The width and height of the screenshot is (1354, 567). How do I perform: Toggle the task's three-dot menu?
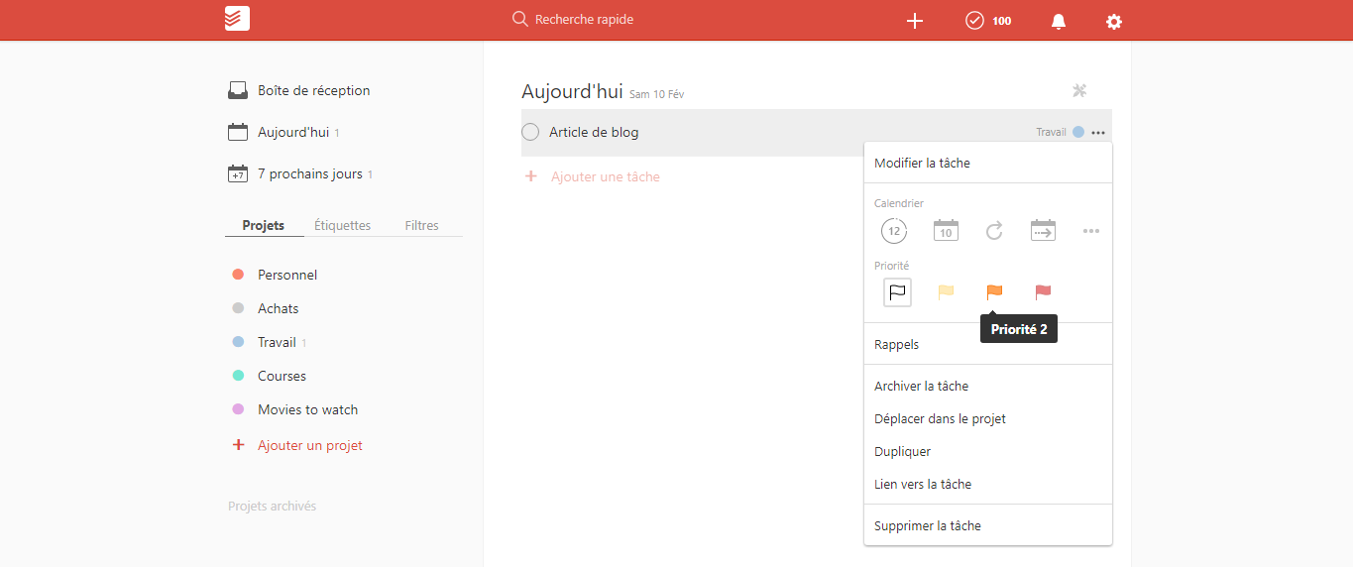1098,133
